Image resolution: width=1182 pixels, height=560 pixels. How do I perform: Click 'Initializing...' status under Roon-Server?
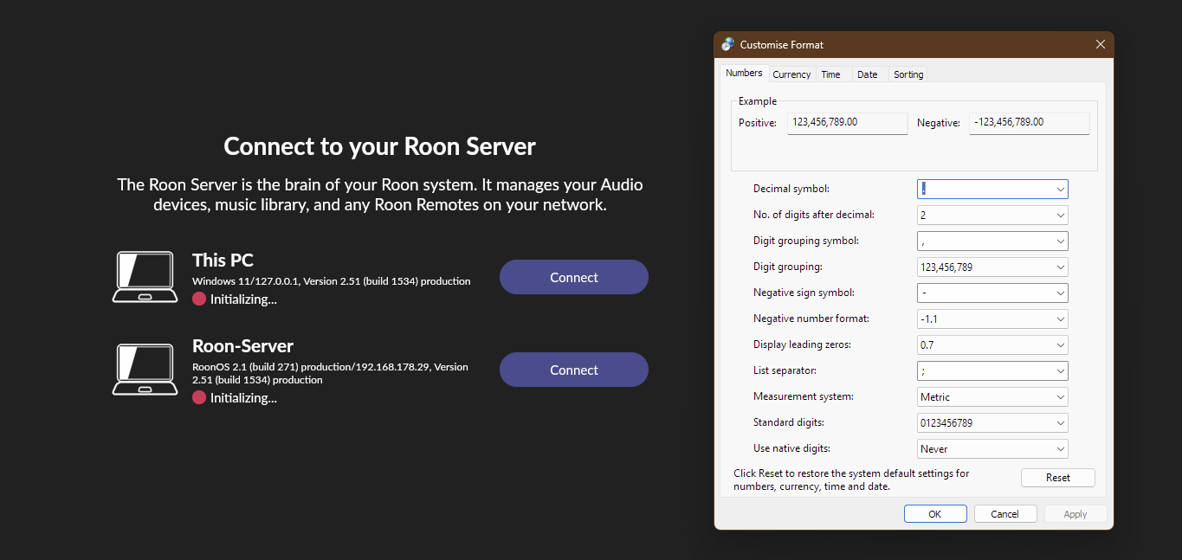(243, 398)
